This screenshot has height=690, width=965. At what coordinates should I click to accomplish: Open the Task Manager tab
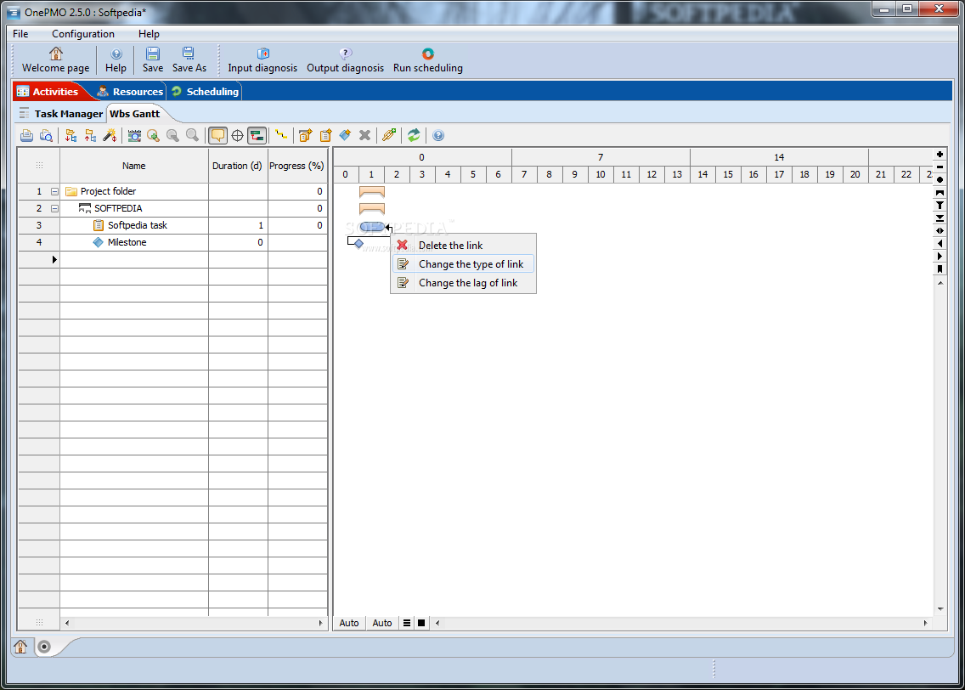coord(61,114)
